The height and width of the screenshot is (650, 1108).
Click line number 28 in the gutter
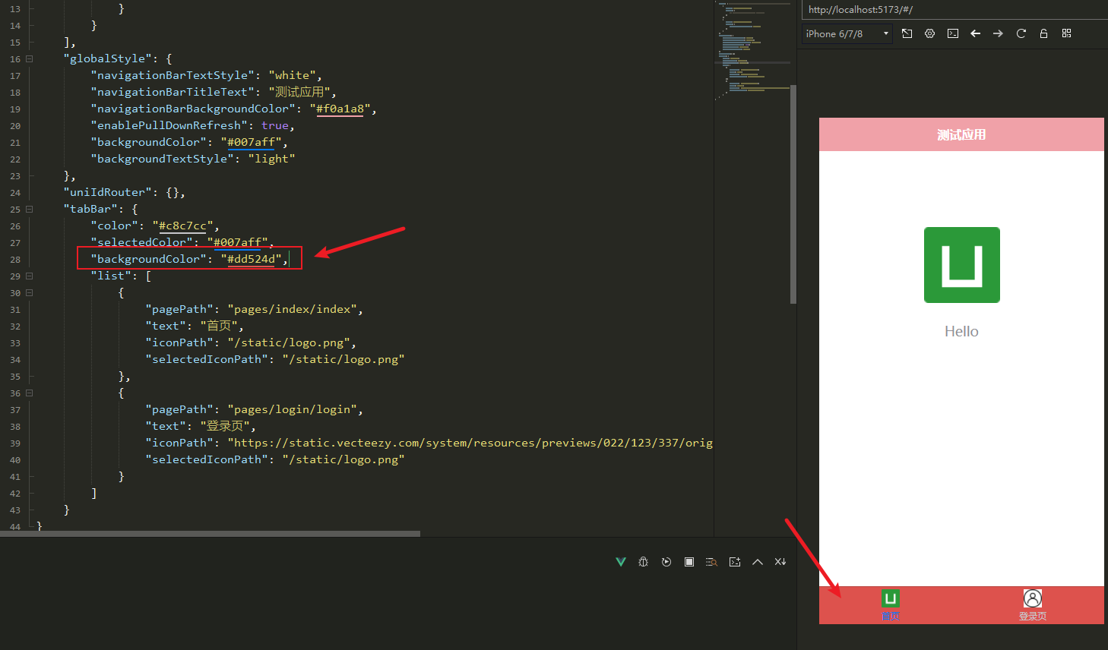(15, 260)
